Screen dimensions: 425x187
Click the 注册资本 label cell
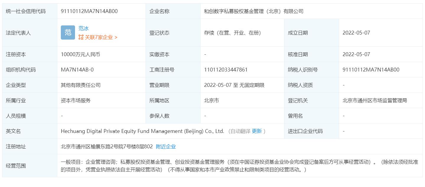[x=30, y=54]
